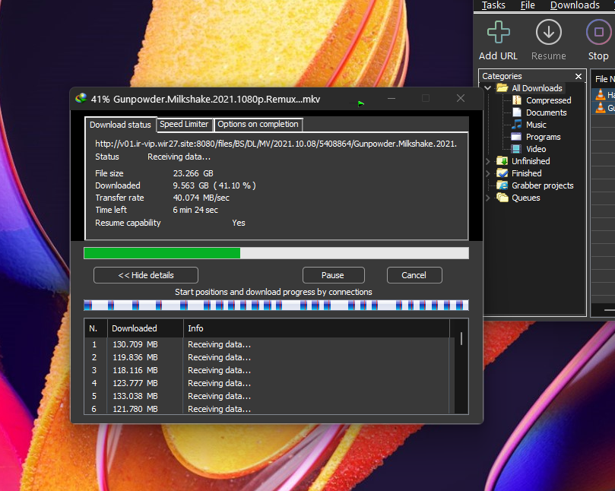Click the download URL text

coord(276,144)
